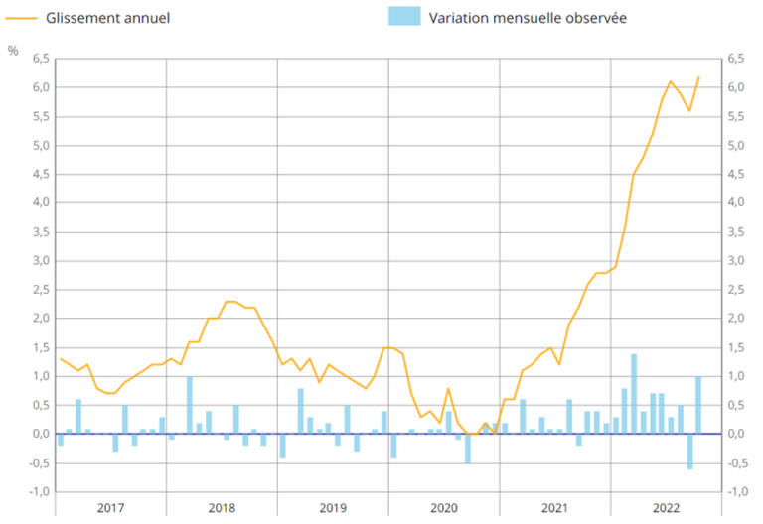Select the 2021 year label
The height and width of the screenshot is (524, 763).
[554, 508]
